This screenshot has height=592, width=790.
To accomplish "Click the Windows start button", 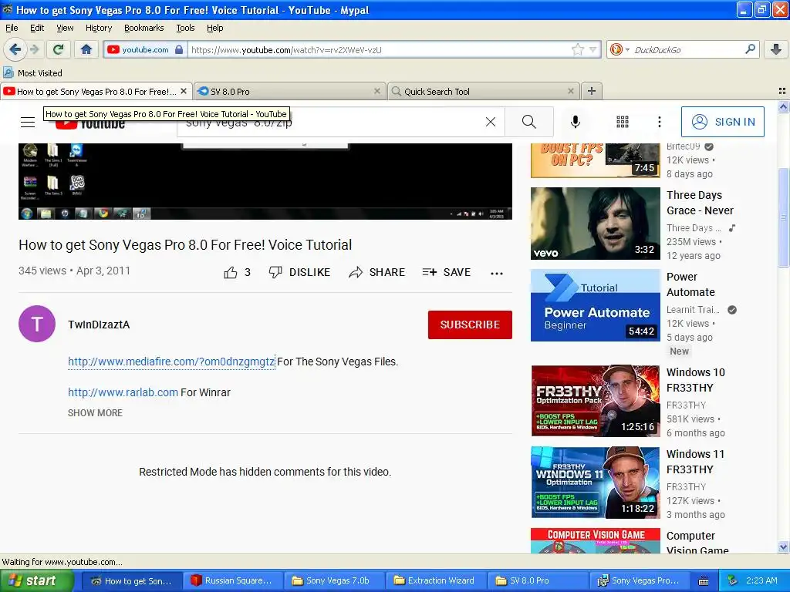I will pos(36,580).
